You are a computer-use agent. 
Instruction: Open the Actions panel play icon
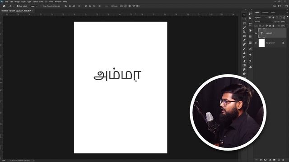tap(250, 18)
